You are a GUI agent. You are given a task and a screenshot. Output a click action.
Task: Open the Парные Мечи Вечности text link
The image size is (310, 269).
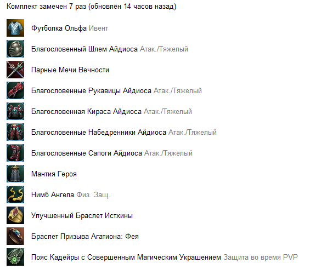point(70,70)
